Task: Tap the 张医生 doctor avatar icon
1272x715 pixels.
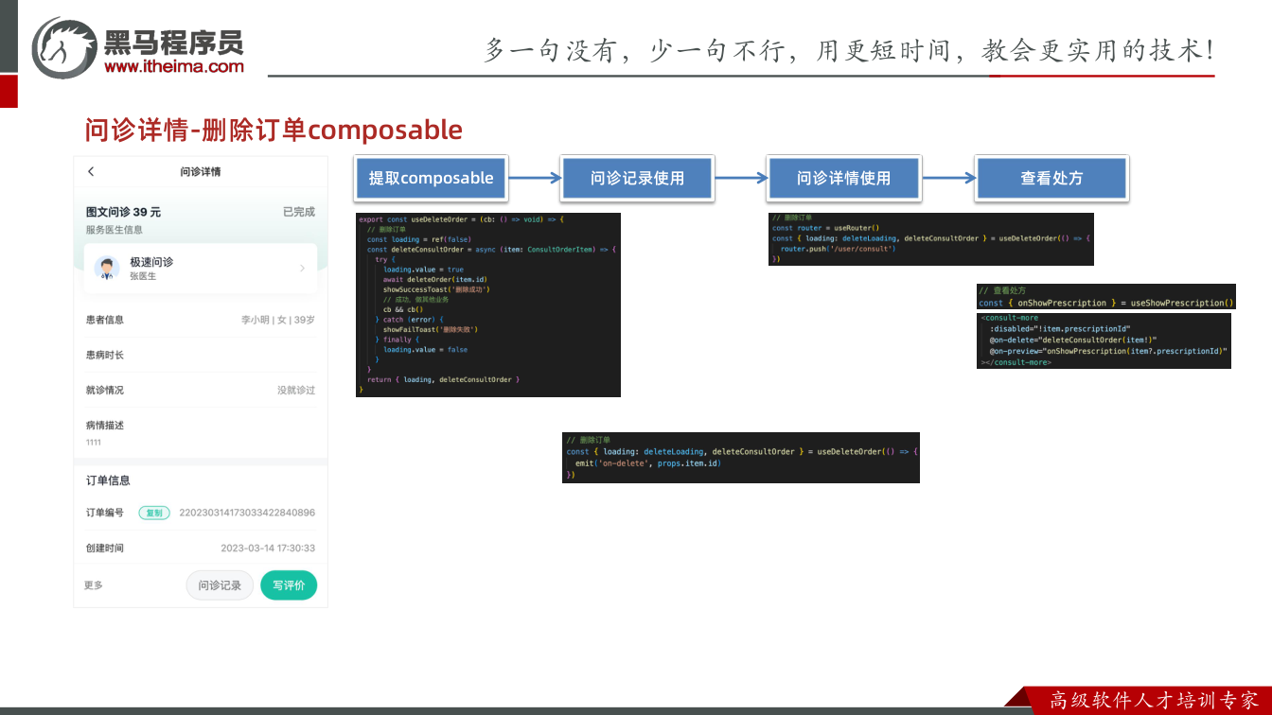Action: [106, 269]
